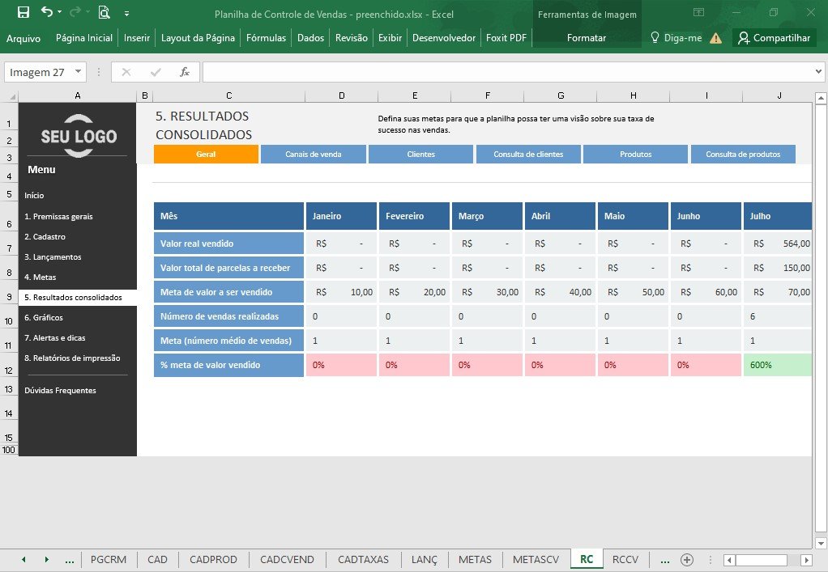Expand the formula bar with chevron
The image size is (828, 572).
pos(818,72)
